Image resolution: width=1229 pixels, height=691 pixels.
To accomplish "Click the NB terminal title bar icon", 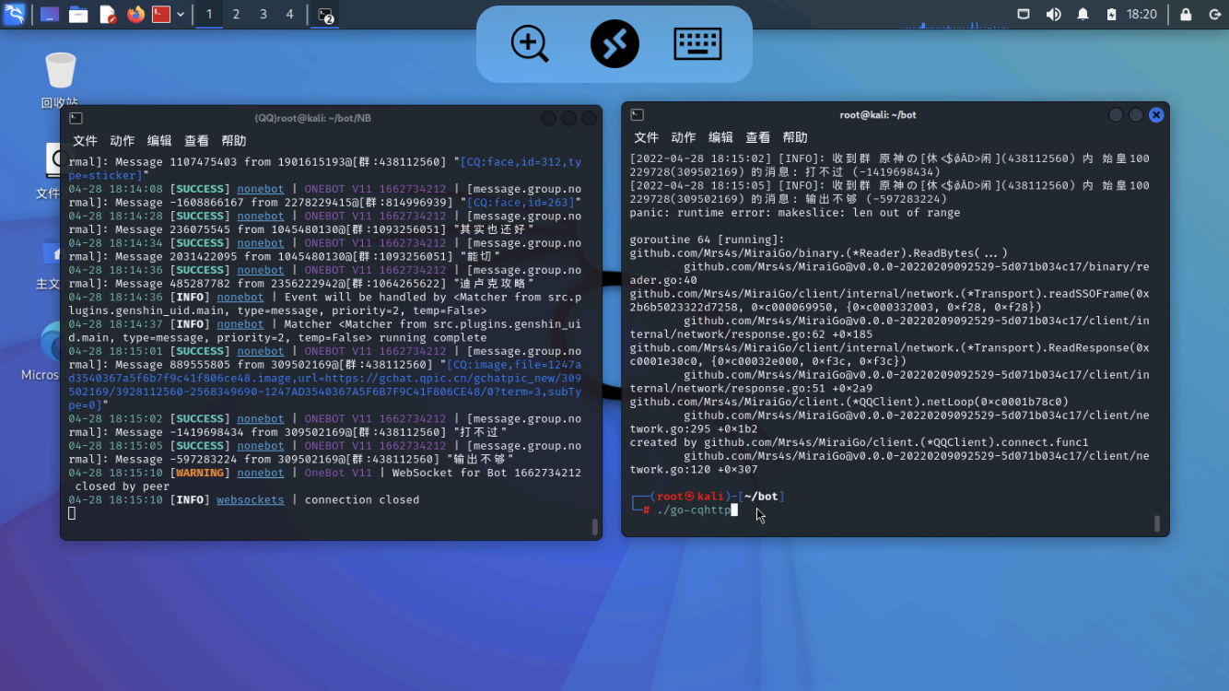I will tap(76, 118).
